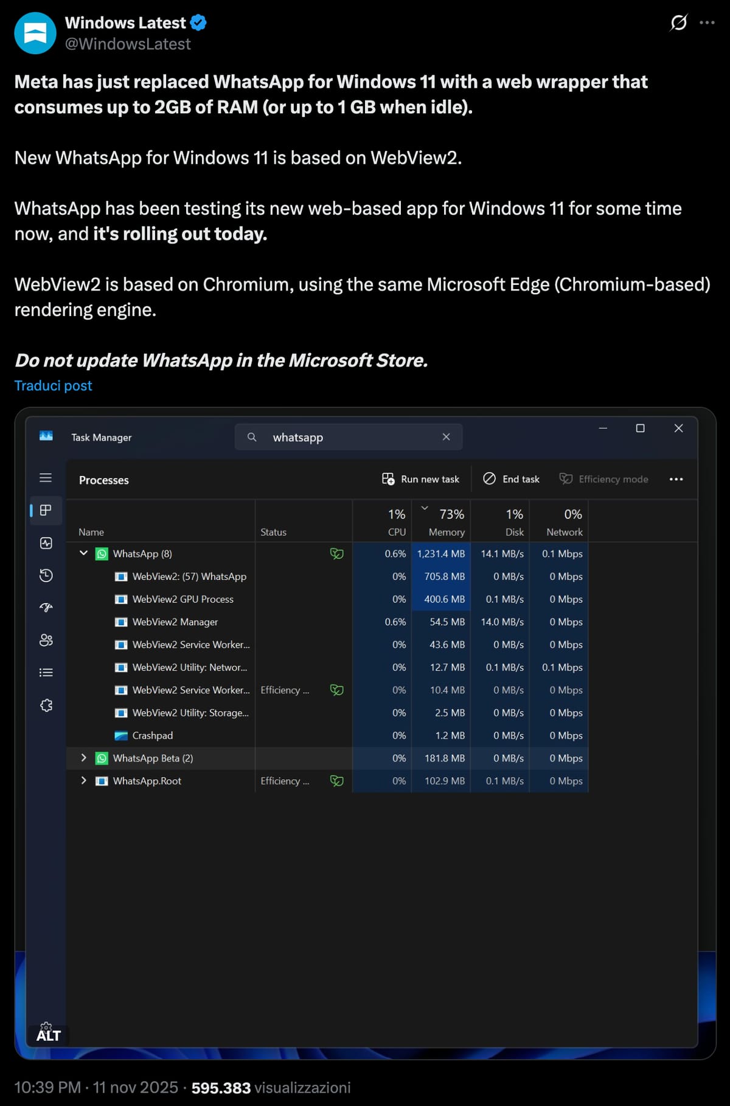Click the End task button

[512, 479]
